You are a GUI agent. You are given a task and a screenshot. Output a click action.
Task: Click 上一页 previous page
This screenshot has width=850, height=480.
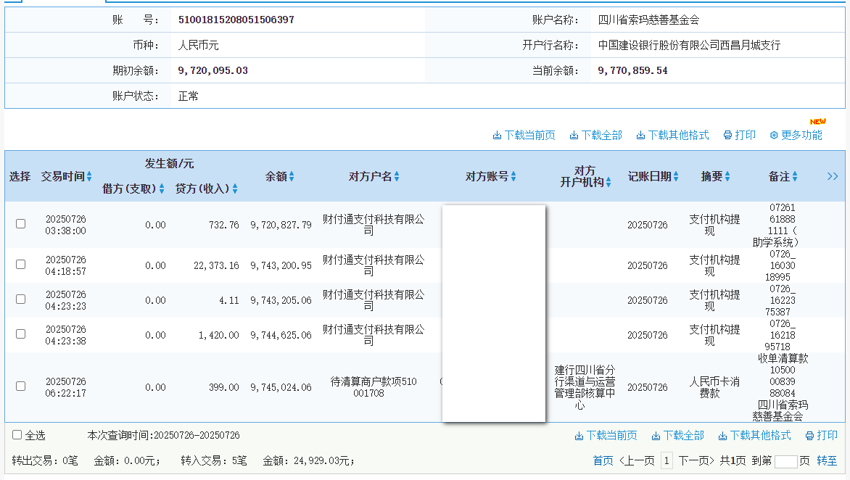(637, 460)
